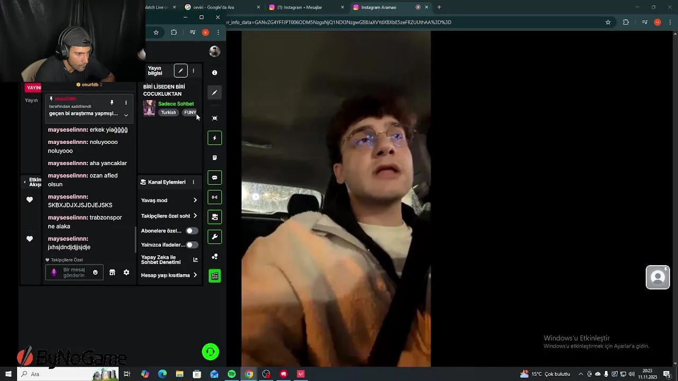Click the 'Ara' search box in the Windows taskbar
Screen dimensions: 678x381
[x=69, y=374]
